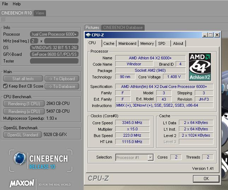
Task: Run the OpenGL Standard benchmark
Action: point(23,135)
